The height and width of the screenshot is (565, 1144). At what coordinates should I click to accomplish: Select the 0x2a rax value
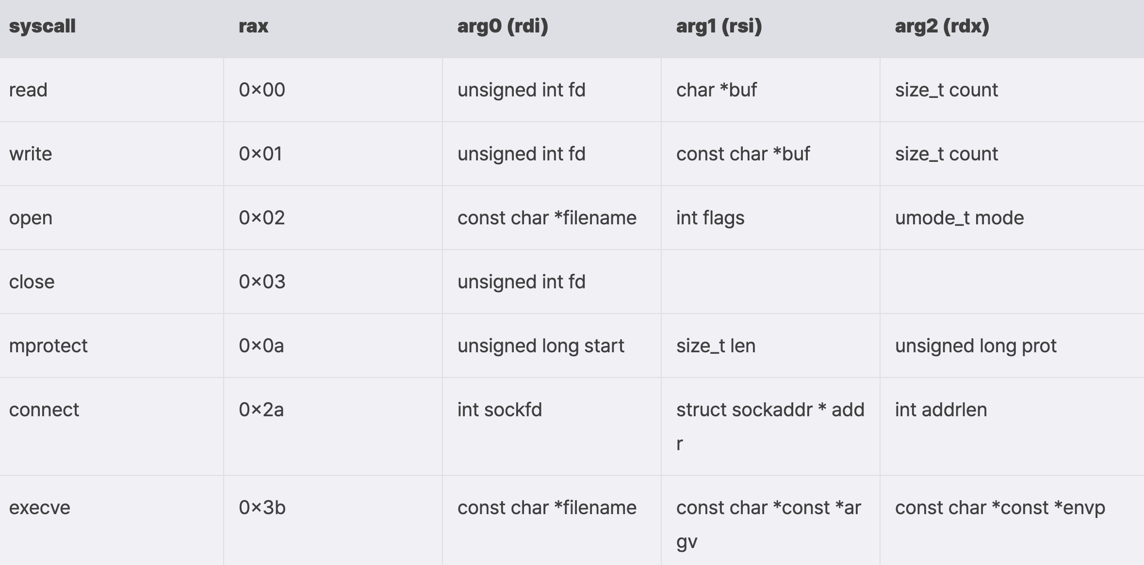[x=261, y=410]
